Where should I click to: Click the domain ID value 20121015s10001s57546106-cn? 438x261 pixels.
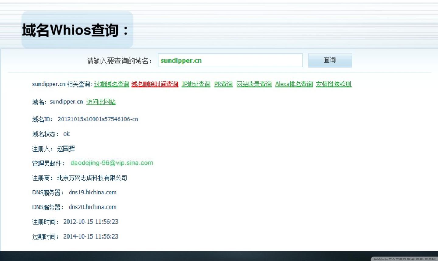(x=98, y=119)
